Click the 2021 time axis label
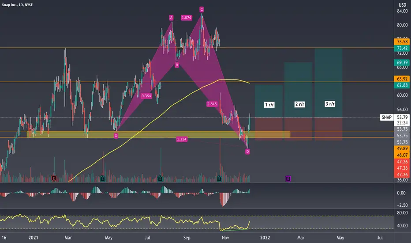411x243 pixels. 33,238
